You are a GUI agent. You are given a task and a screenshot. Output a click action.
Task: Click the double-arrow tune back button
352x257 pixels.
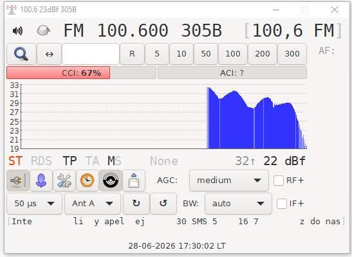(49, 54)
